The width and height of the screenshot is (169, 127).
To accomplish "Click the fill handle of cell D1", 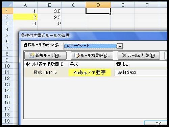I will 110,14.
